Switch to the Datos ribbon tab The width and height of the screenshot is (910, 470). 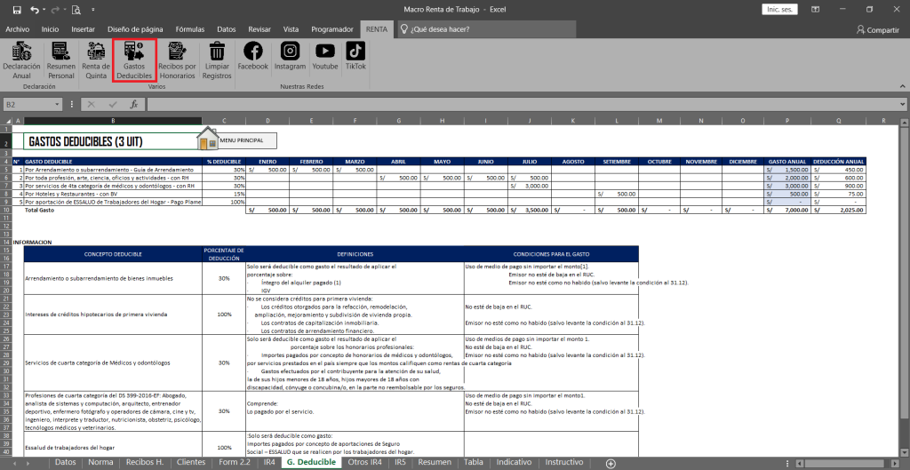click(227, 29)
